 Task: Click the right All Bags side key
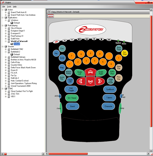[121, 96]
